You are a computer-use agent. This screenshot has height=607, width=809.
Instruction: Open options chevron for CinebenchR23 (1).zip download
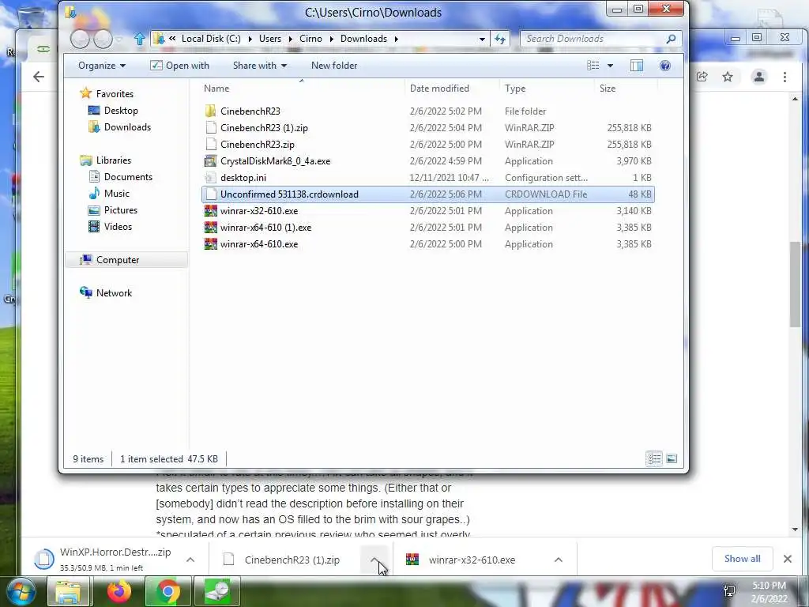[x=374, y=560]
